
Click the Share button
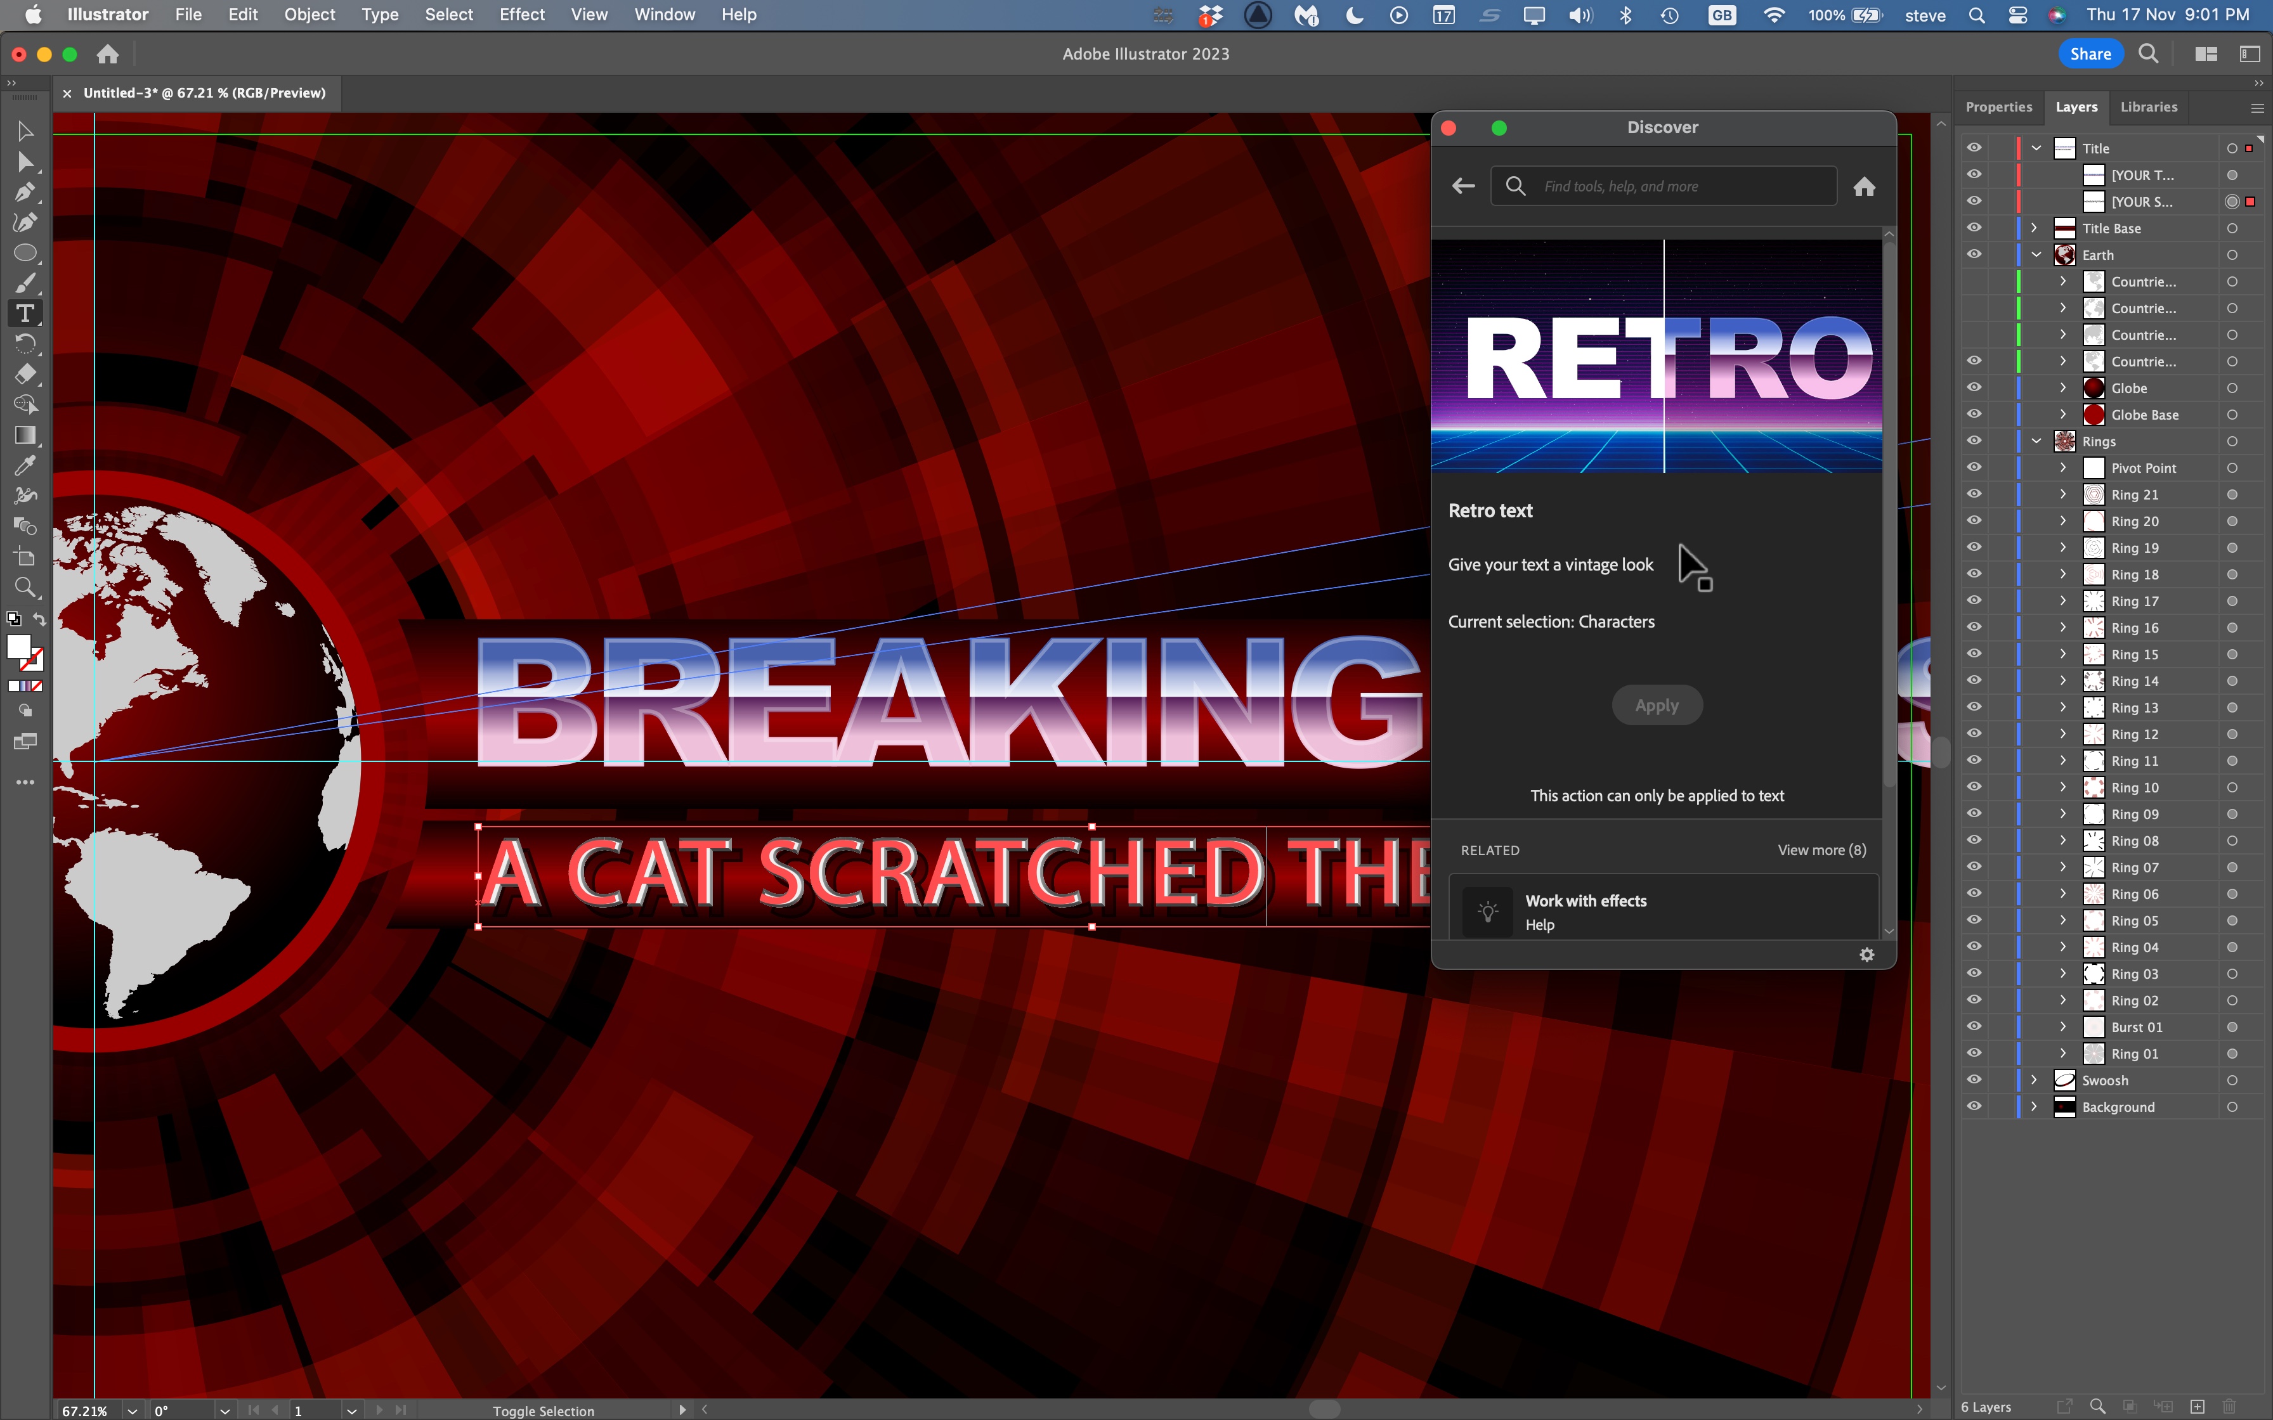point(2090,53)
